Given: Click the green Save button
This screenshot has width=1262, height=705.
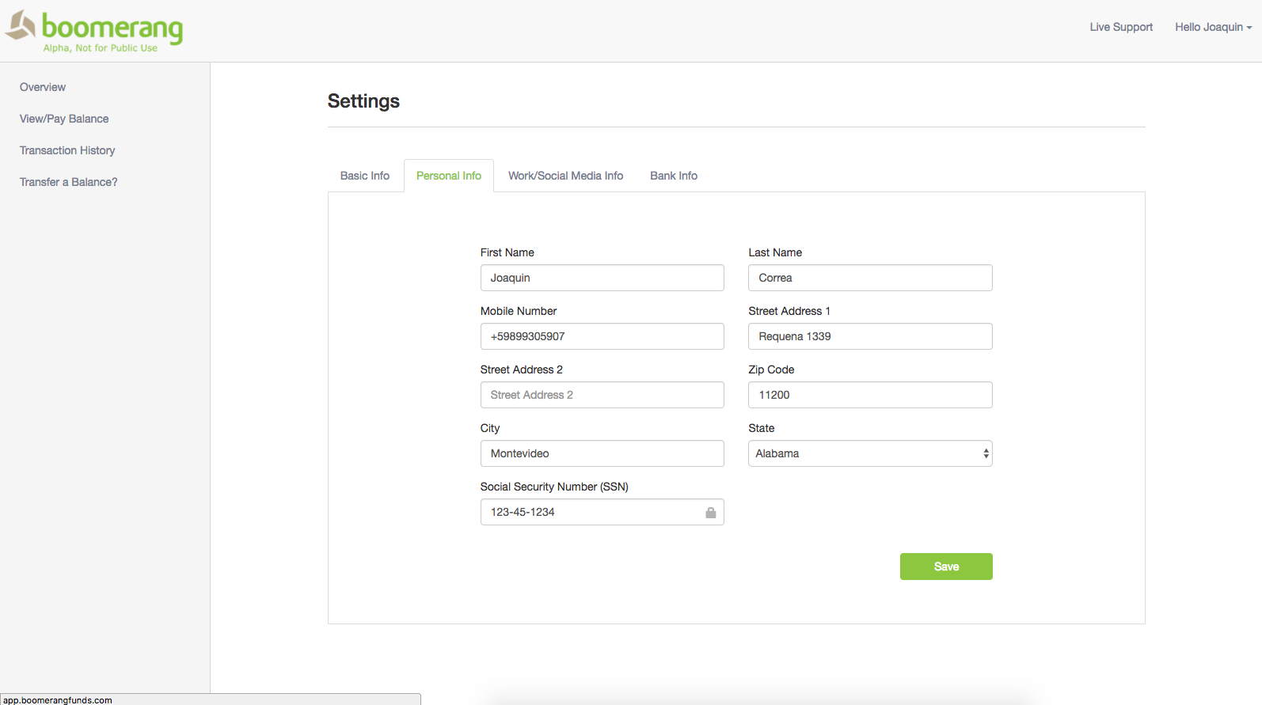Looking at the screenshot, I should coord(946,567).
